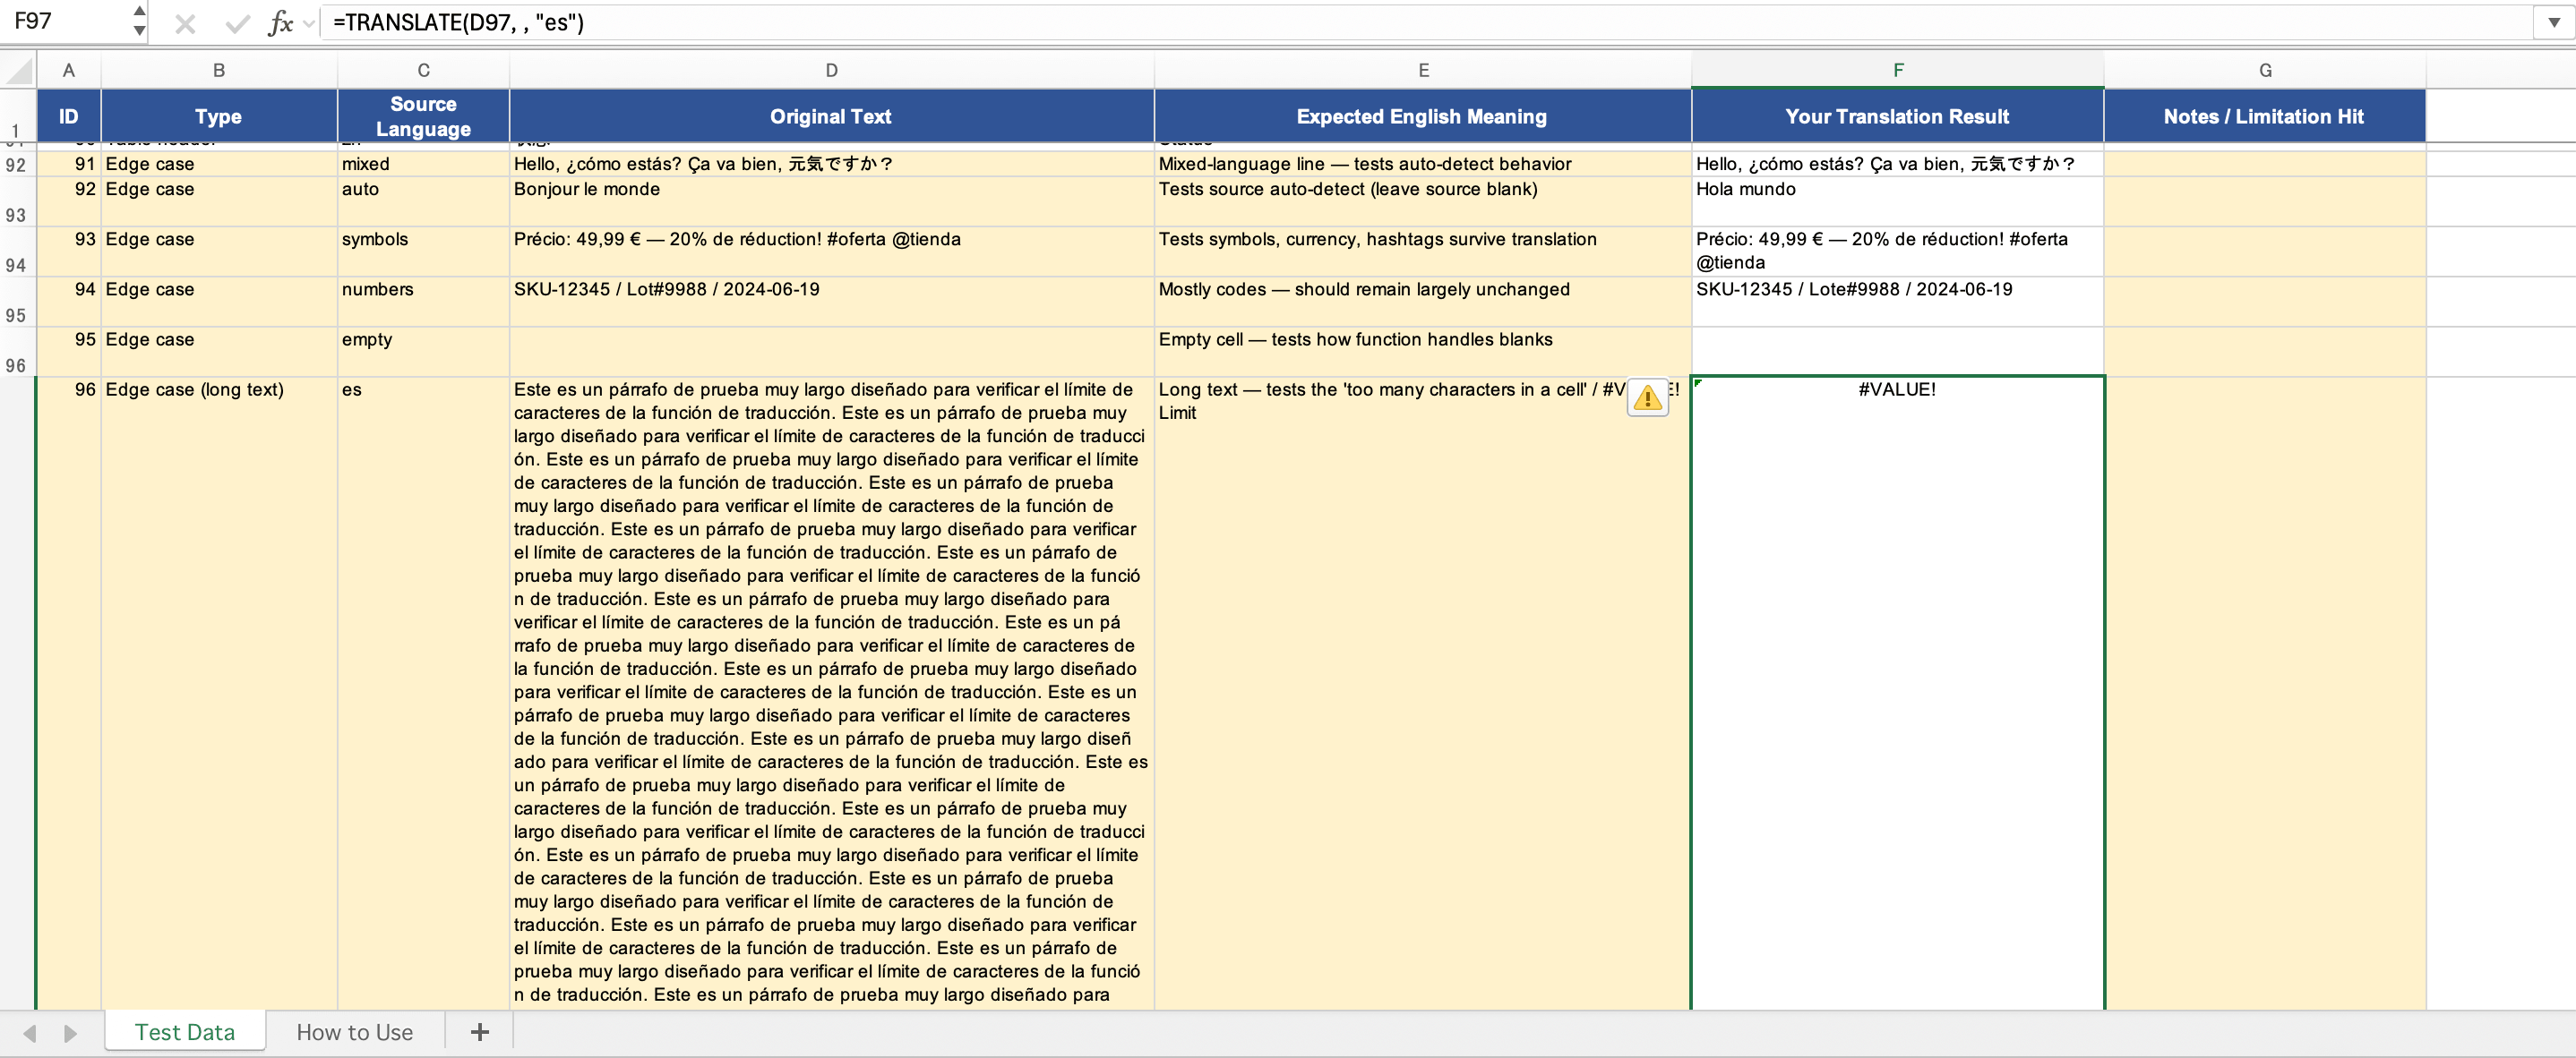Select column C header
This screenshot has width=2576, height=1058.
(x=423, y=70)
